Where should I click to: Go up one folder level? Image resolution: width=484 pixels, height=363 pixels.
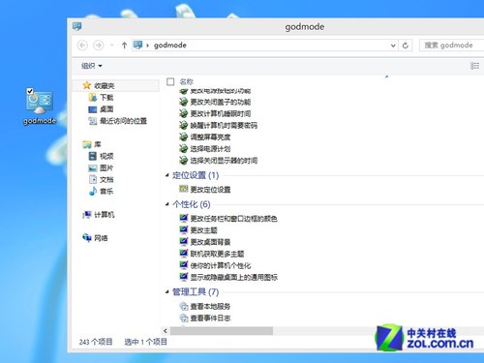click(x=124, y=45)
